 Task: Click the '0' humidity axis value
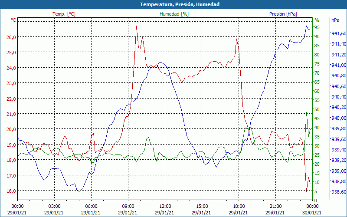(316, 201)
